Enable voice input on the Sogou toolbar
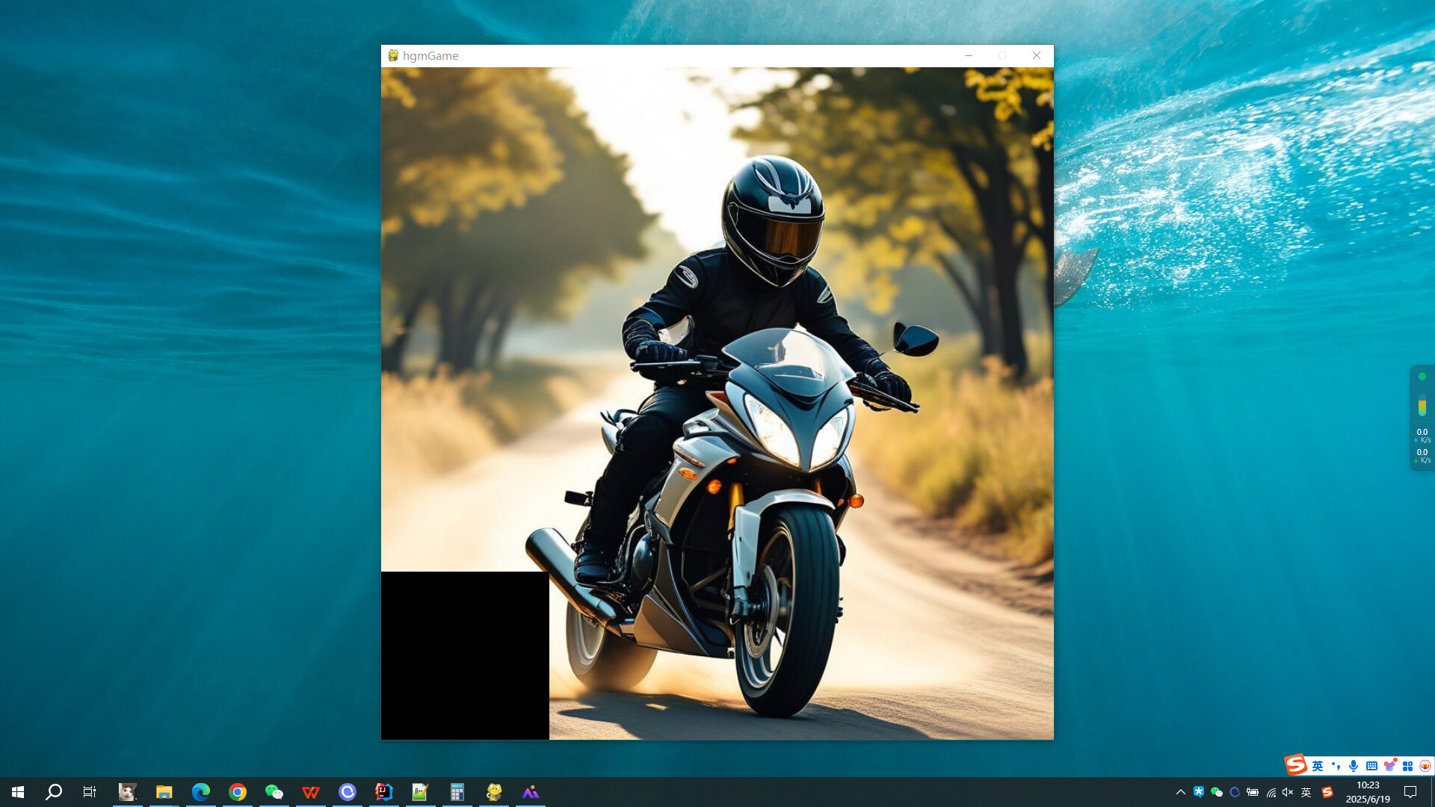 [x=1354, y=766]
